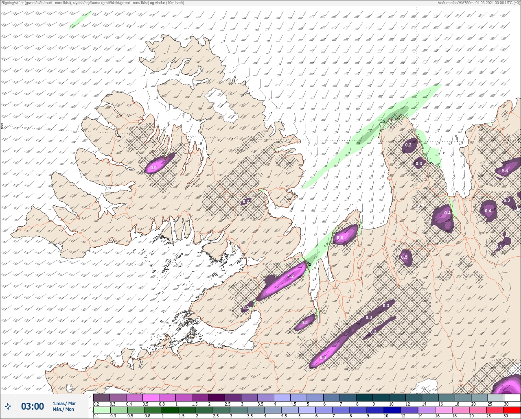521x419 pixels.
Task: Click the 0.6 precipitation value on the map
Action: [340, 238]
